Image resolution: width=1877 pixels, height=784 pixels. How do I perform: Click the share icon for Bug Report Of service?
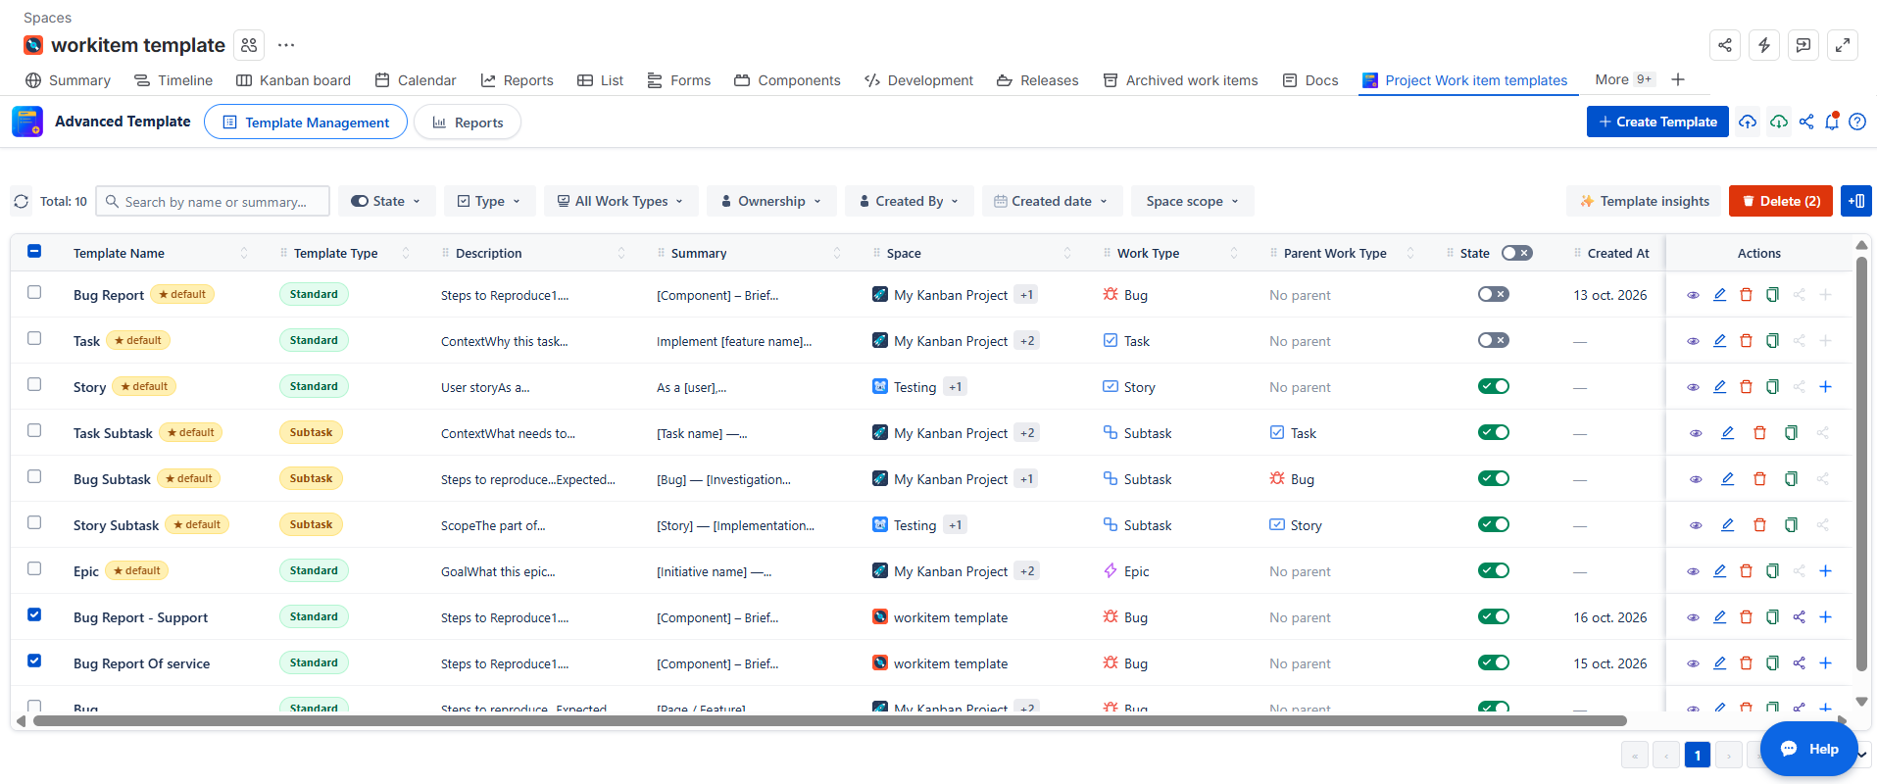[x=1799, y=663]
